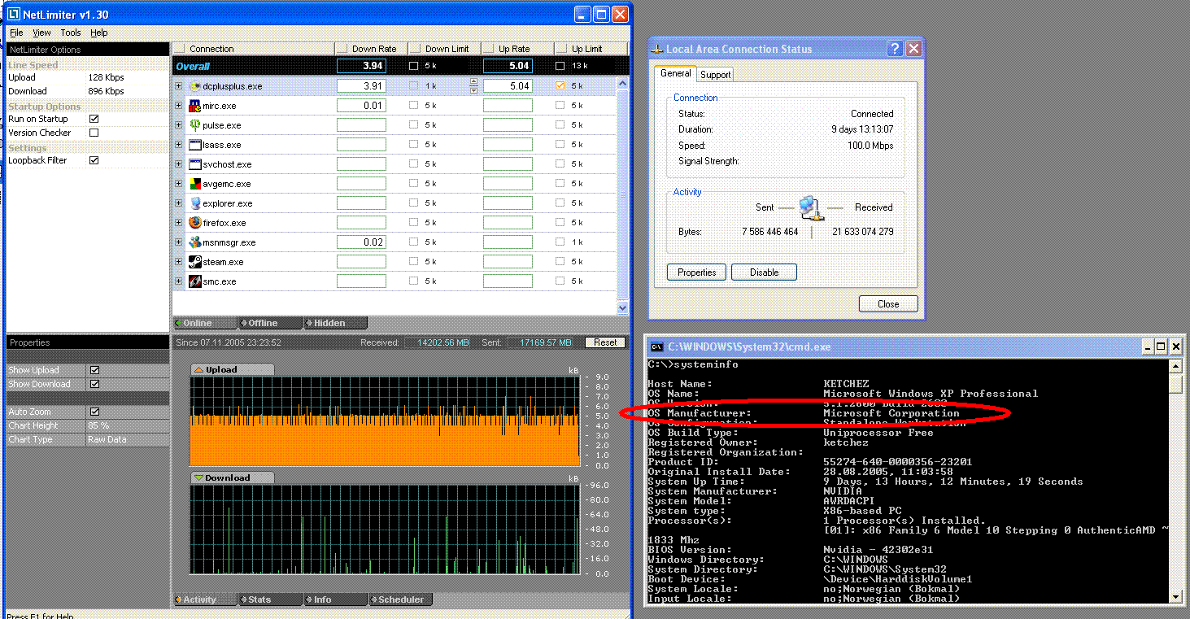Image resolution: width=1190 pixels, height=619 pixels.
Task: Click the connection list vertical scrollbar
Action: tap(623, 195)
